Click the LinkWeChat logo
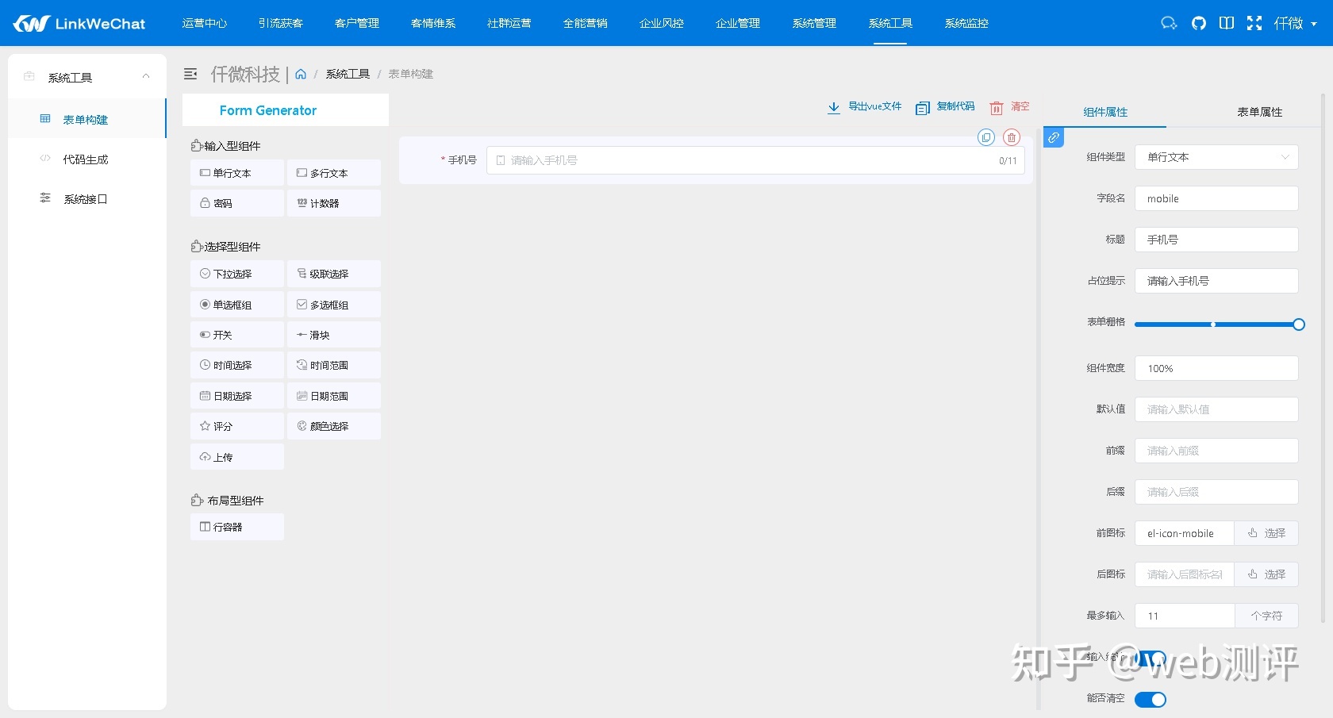Screen dimensions: 1333x718 [79, 24]
